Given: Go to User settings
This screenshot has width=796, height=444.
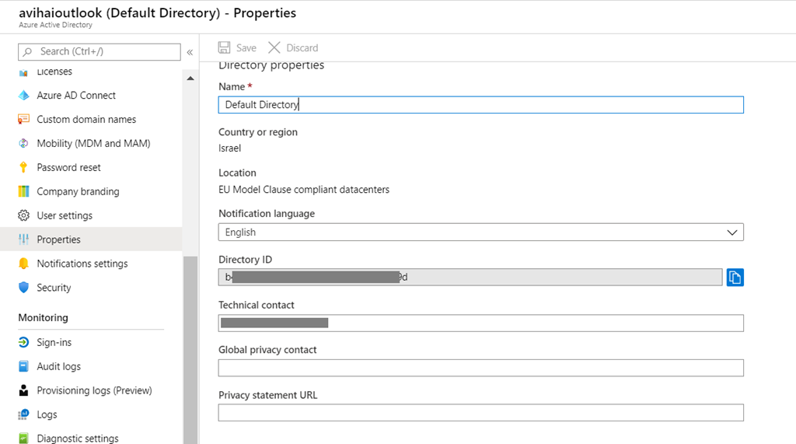Looking at the screenshot, I should pos(65,215).
